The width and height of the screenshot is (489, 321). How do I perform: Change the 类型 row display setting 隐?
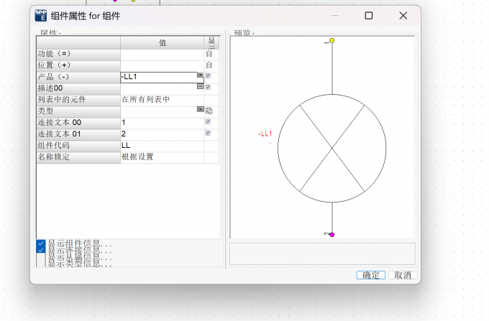click(x=209, y=111)
